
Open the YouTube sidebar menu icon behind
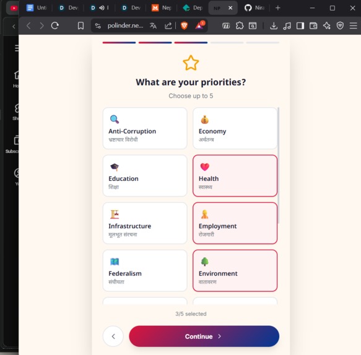tap(17, 48)
